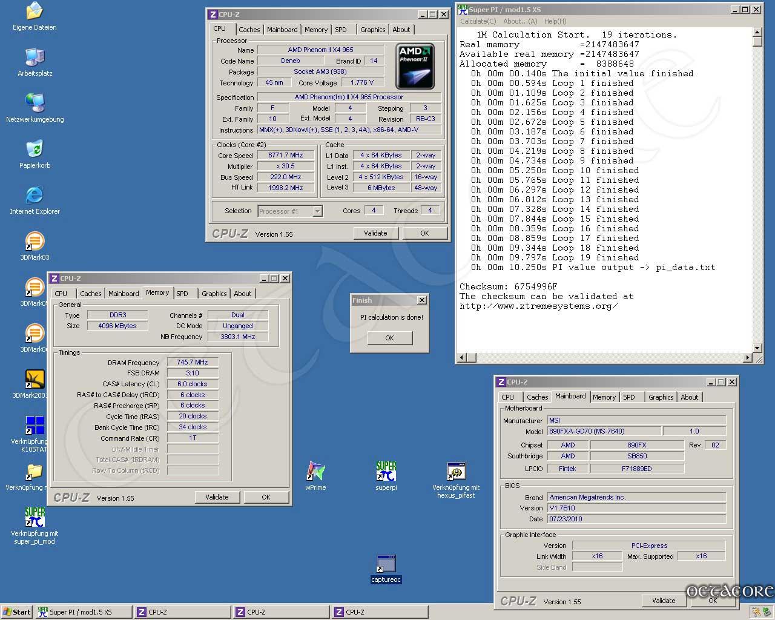Click the CPU-Z icon in the CPU window's title bar

(x=213, y=15)
